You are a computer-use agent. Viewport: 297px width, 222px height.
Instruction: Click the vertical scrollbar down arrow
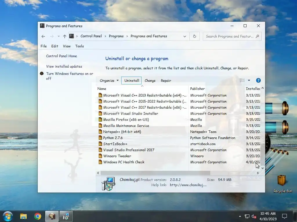point(262,168)
